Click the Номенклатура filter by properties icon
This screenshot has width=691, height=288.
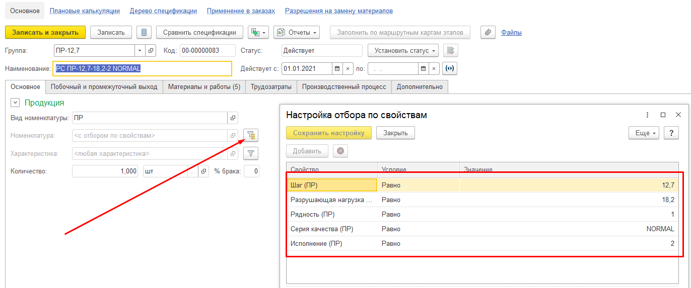(x=251, y=135)
